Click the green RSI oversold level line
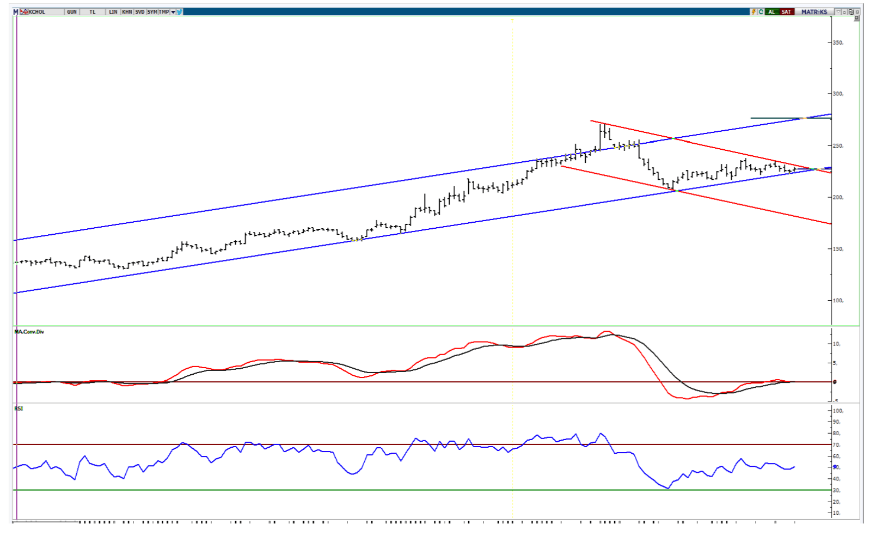Screen dimensions: 882x536 point(422,490)
